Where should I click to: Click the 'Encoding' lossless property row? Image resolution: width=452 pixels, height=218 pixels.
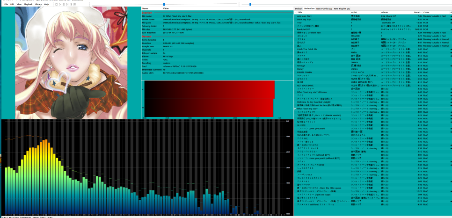pyautogui.click(x=217, y=63)
